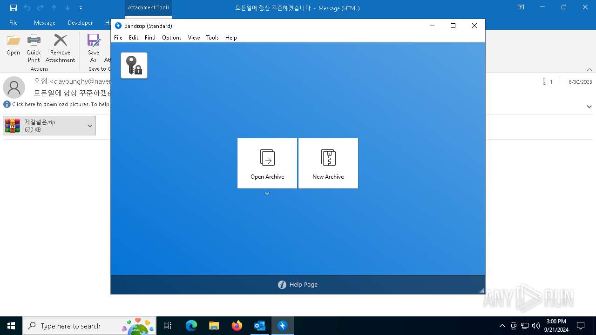Switch to the Outlook Message ribbon tab

45,23
